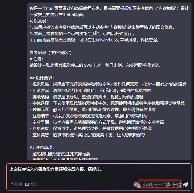Screen dimensions: 194x193
Task: Click the first prompt line starting 你是一个html页面设计
Action: [x=109, y=8]
